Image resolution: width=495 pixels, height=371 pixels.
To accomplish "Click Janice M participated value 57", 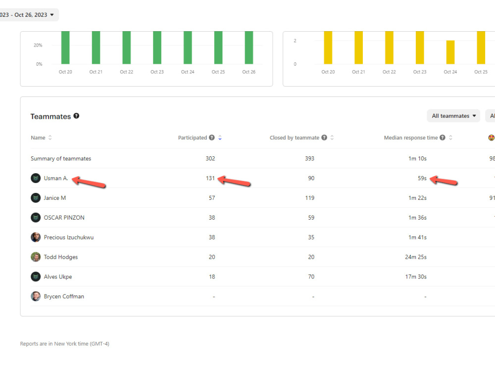I will tap(212, 198).
